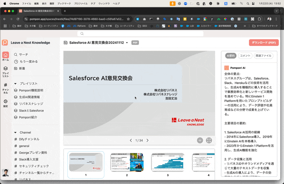Open the file title dropdown chevron

coord(127,42)
